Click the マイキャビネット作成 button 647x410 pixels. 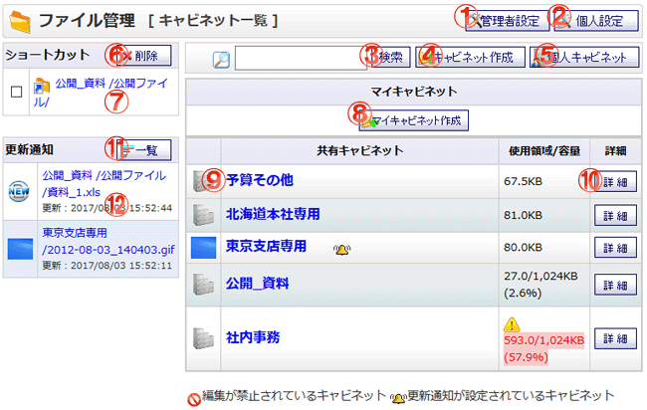pos(414,120)
